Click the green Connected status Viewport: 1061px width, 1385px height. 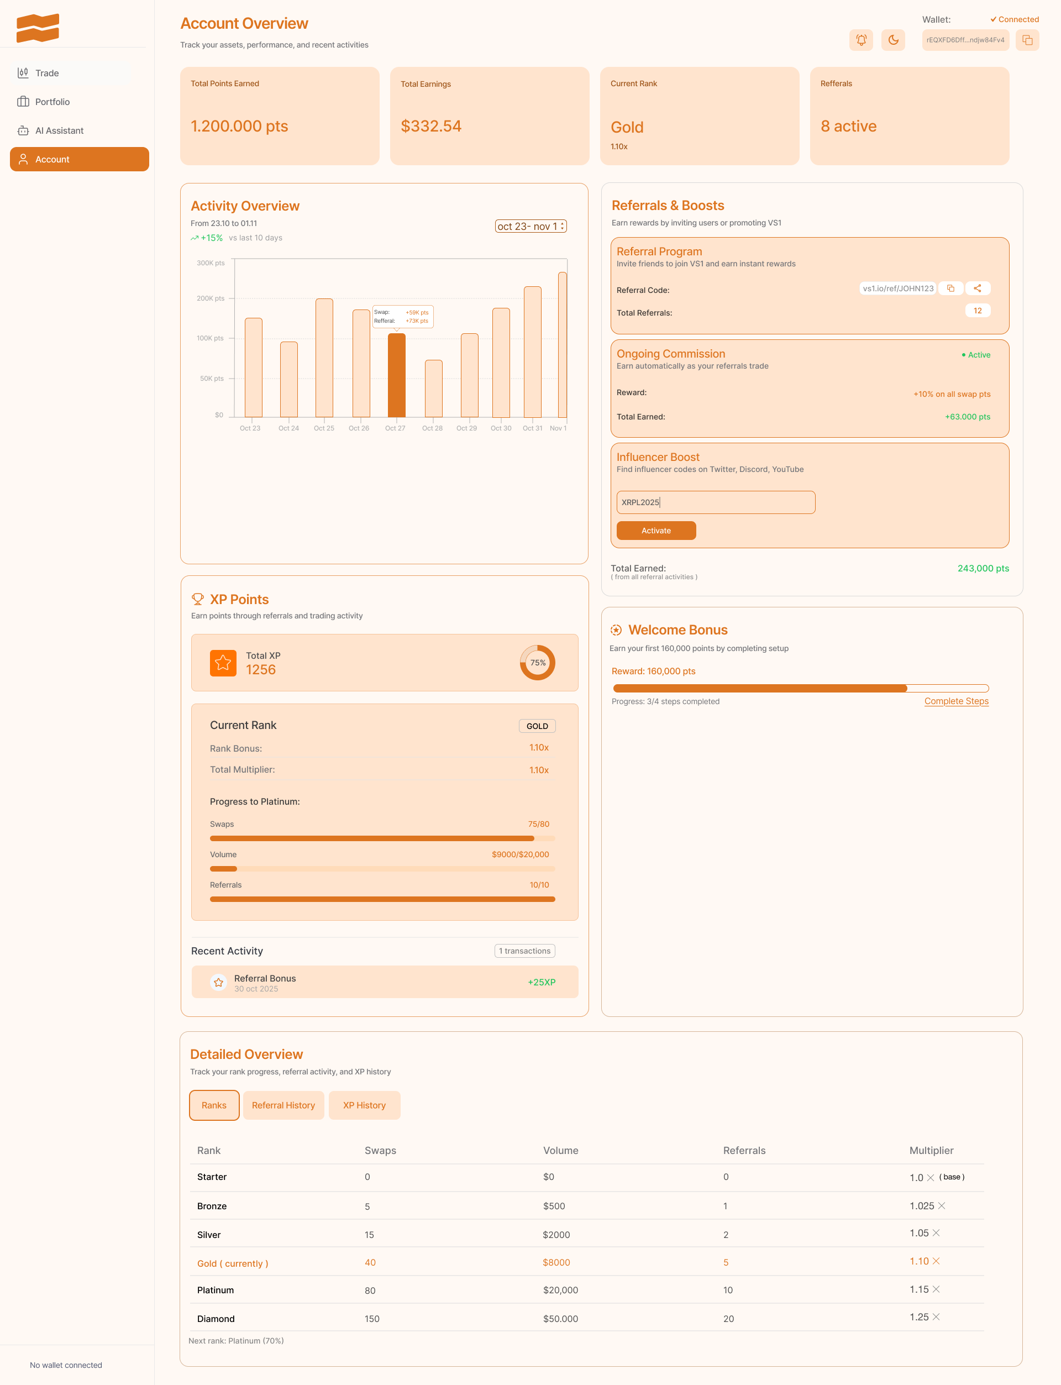[x=1014, y=19]
